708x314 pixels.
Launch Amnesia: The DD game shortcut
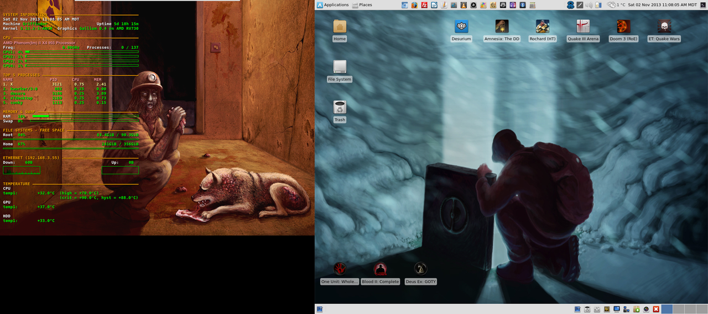click(502, 31)
